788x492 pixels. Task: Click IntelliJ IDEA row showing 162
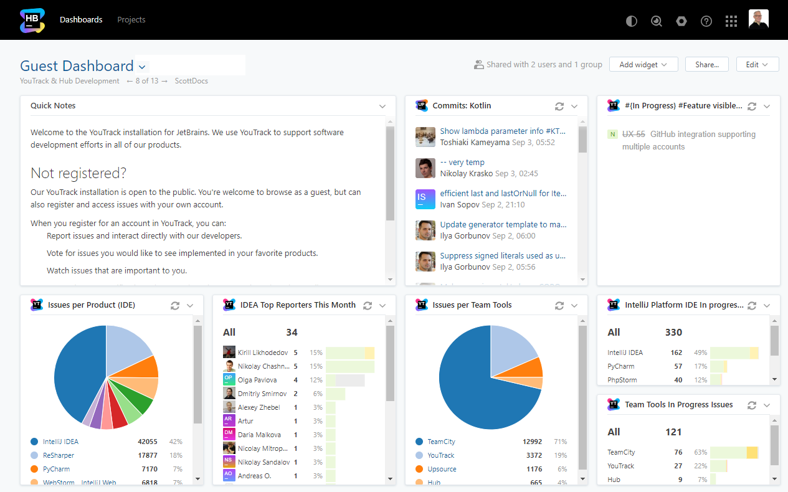pyautogui.click(x=683, y=352)
